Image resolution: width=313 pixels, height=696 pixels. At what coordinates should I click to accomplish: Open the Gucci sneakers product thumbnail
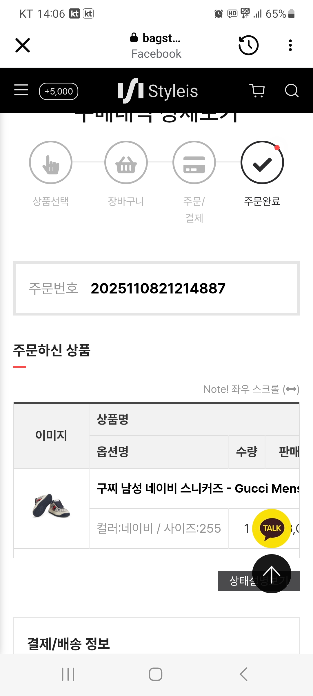click(x=51, y=505)
